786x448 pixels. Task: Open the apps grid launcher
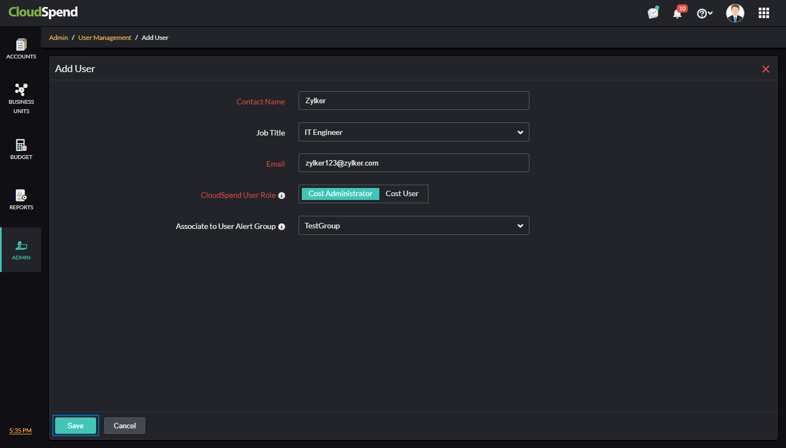pos(764,13)
